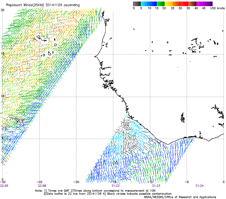This screenshot has width=226, height=199.
Task: Click the '21:24' purple time label
Action: coord(200,186)
